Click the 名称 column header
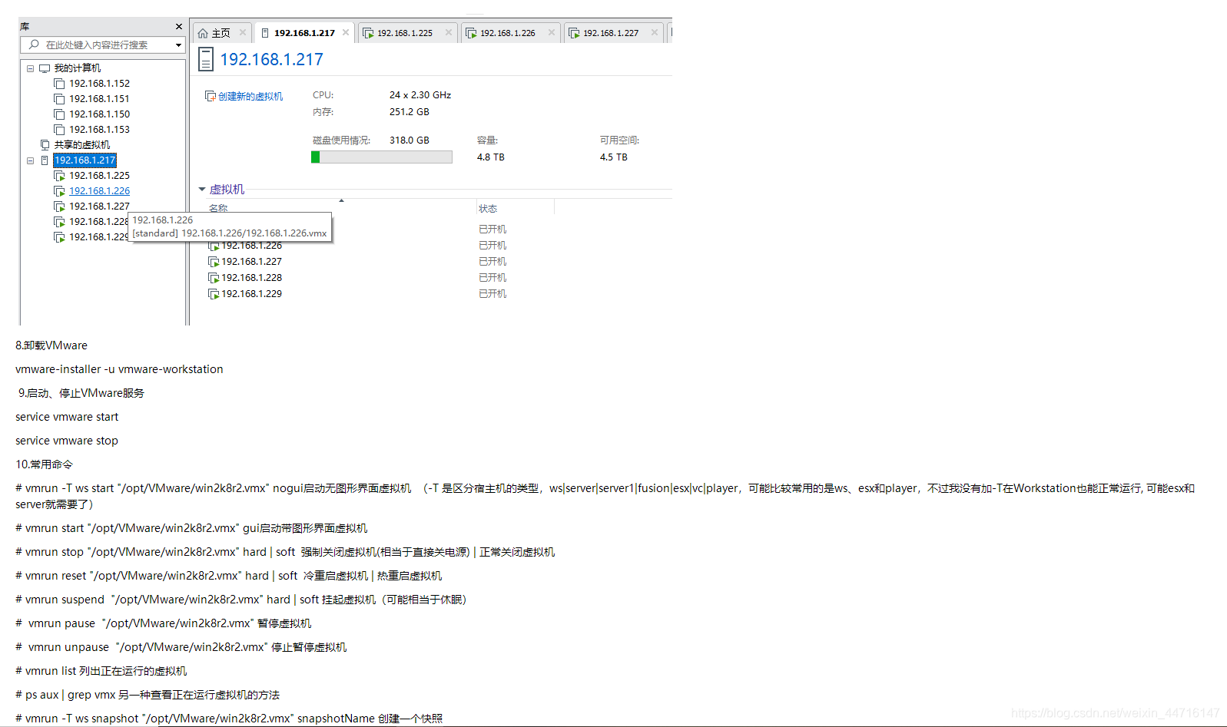1227x727 pixels. (x=218, y=208)
